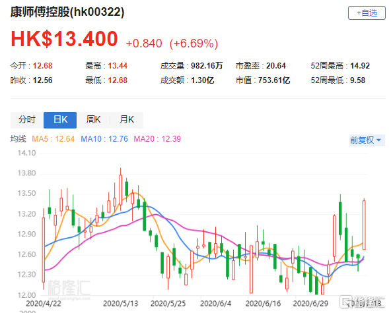Click the percentage change (+6.69%)

[194, 43]
